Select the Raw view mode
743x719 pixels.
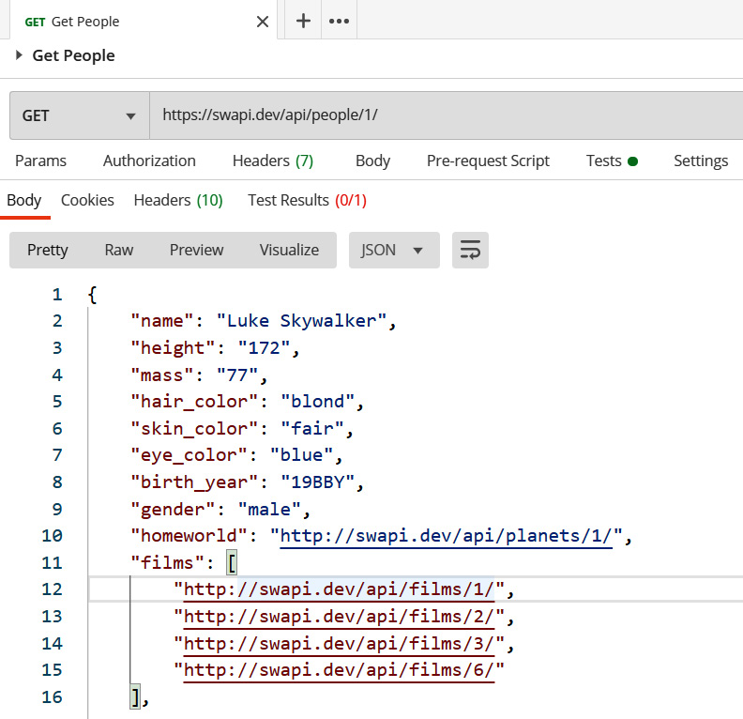[119, 250]
